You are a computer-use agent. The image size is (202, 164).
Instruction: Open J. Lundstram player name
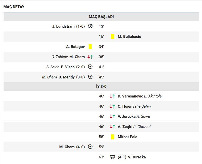pos(63,26)
